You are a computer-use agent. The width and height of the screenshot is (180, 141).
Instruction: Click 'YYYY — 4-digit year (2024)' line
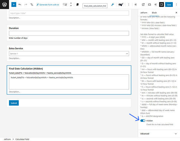[x=153, y=37]
